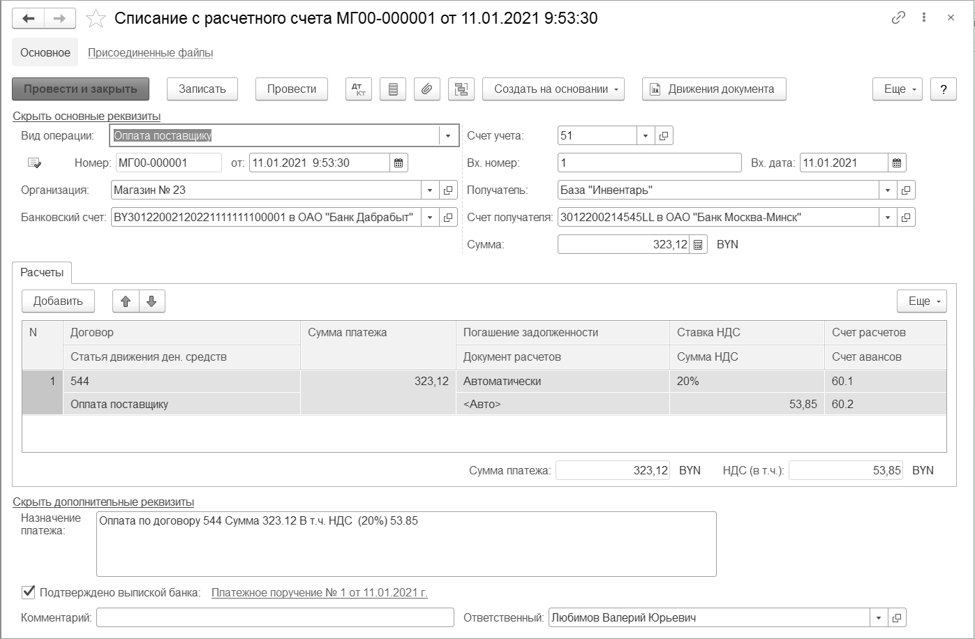The width and height of the screenshot is (975, 639).
Task: Click the Назначение платежа text area
Action: pos(406,544)
